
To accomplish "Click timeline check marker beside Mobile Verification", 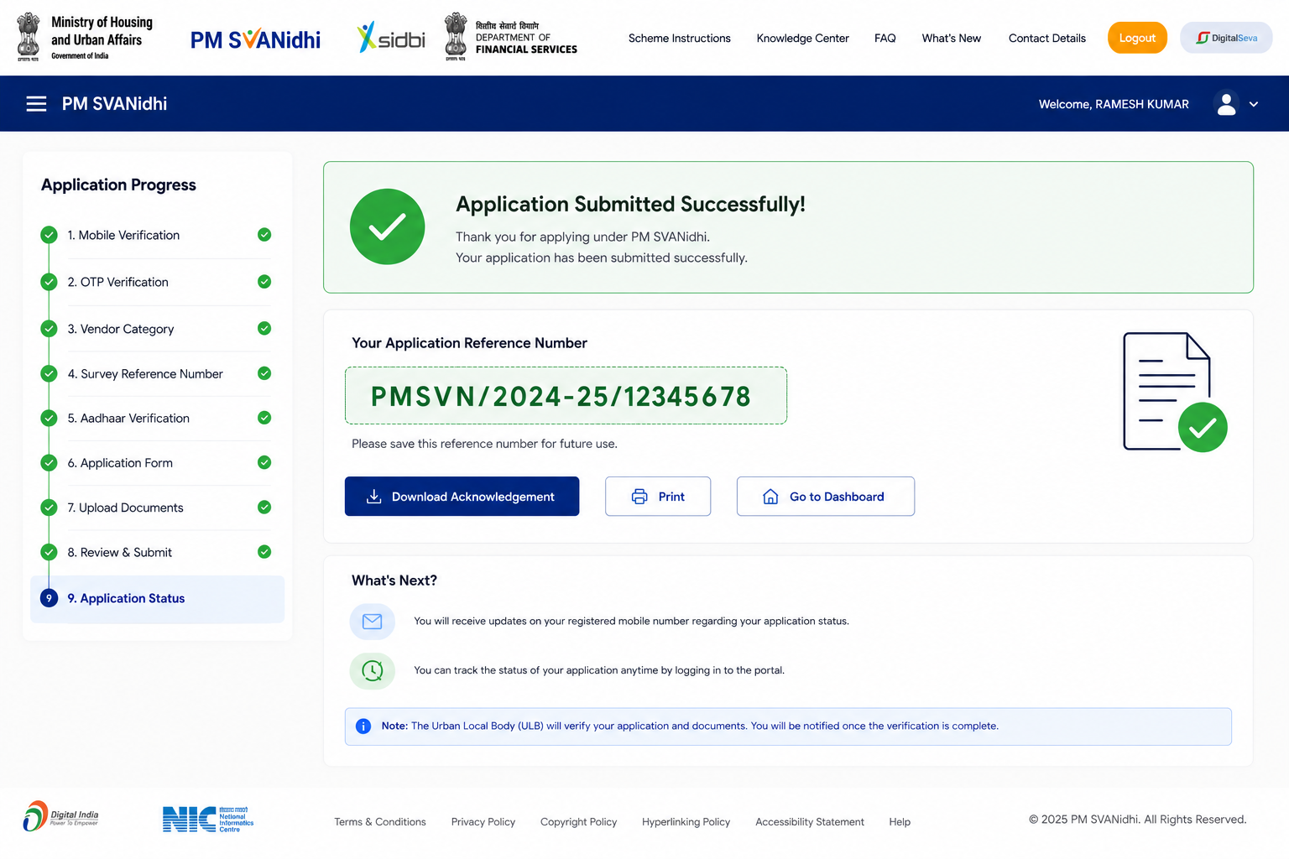I will (49, 235).
